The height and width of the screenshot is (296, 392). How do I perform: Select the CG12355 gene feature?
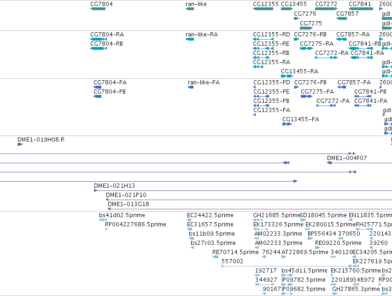tap(263, 9)
